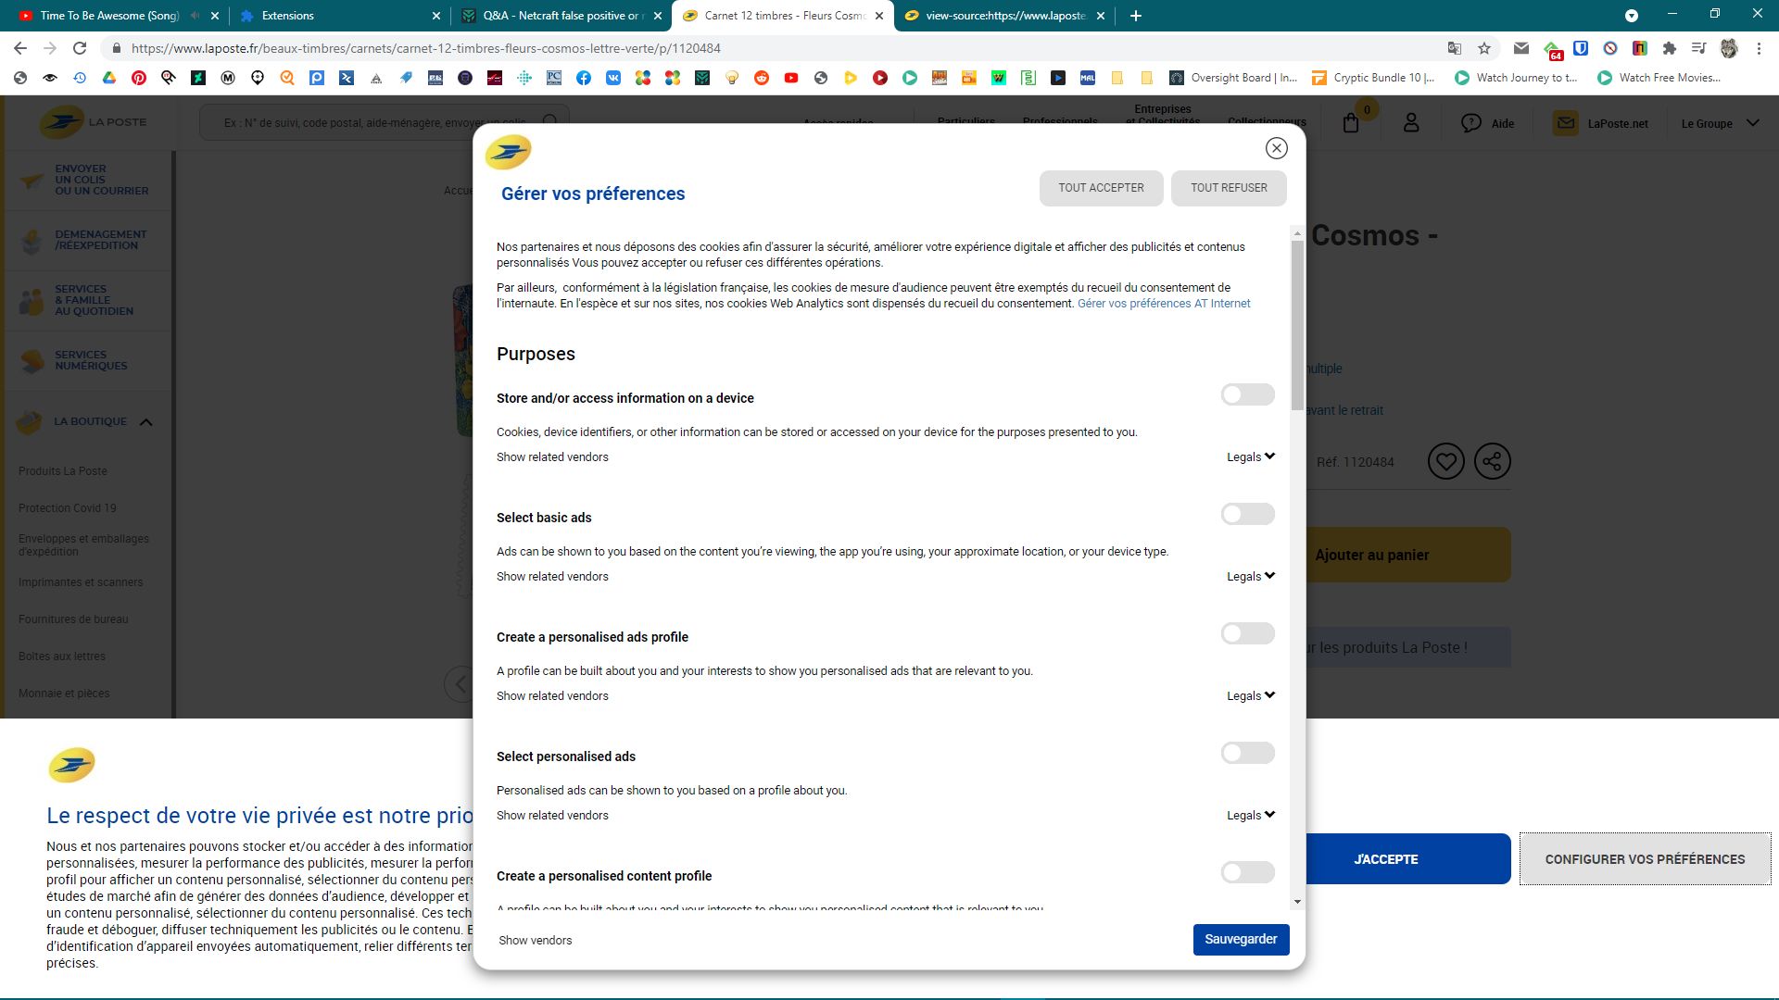Enable Select basic ads toggle
This screenshot has width=1779, height=1000.
1247,515
